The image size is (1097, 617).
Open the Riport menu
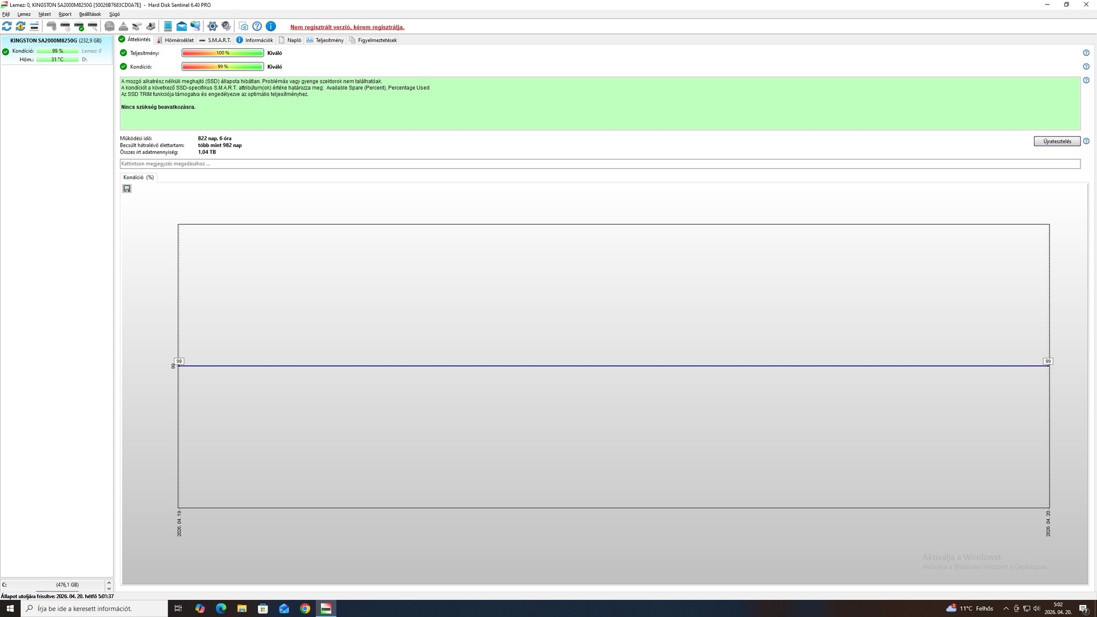click(x=65, y=14)
